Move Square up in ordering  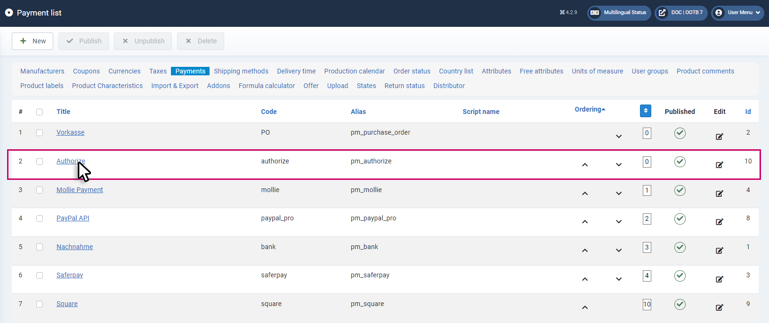[585, 307]
